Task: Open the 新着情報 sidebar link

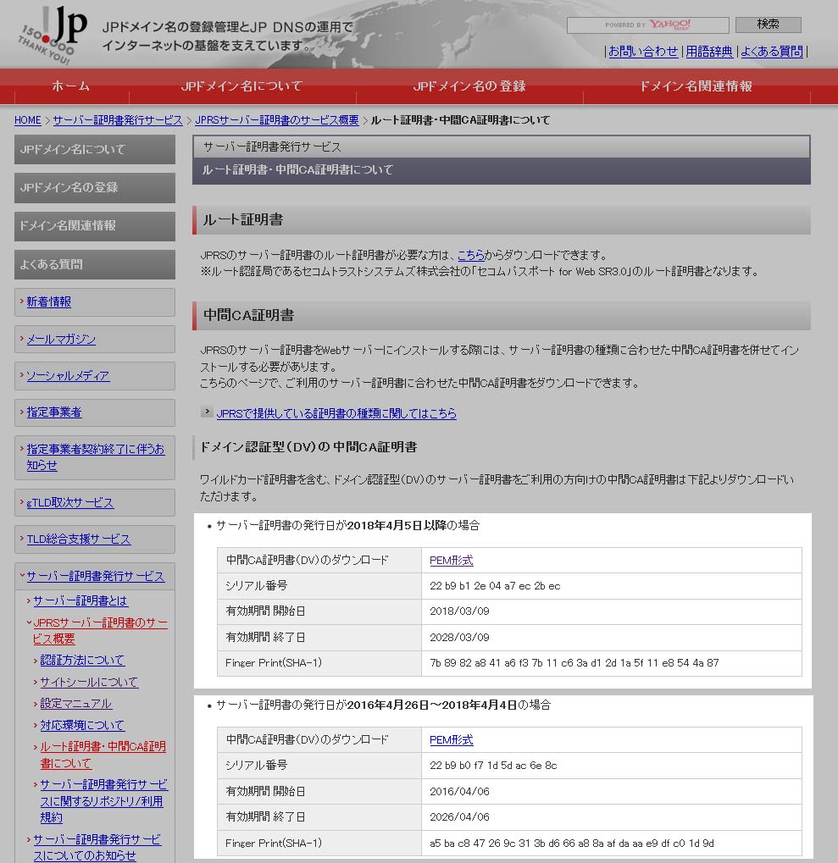Action: (48, 301)
